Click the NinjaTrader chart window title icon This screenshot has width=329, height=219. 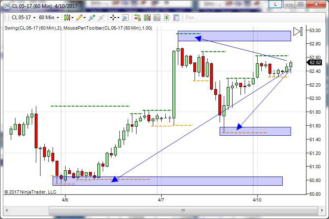point(7,6)
